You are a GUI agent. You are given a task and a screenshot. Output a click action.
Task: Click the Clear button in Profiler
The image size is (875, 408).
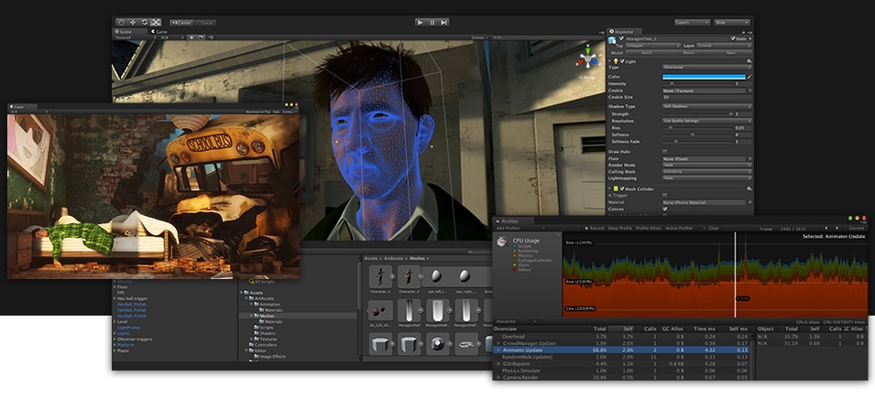713,228
